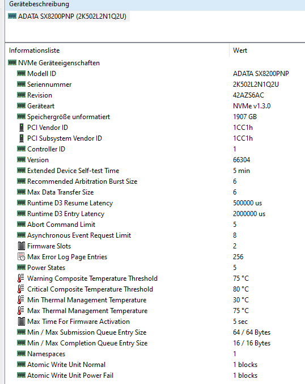
Task: Select the serial value 2K502L2N1Q2U in Wert column
Action: [256, 85]
